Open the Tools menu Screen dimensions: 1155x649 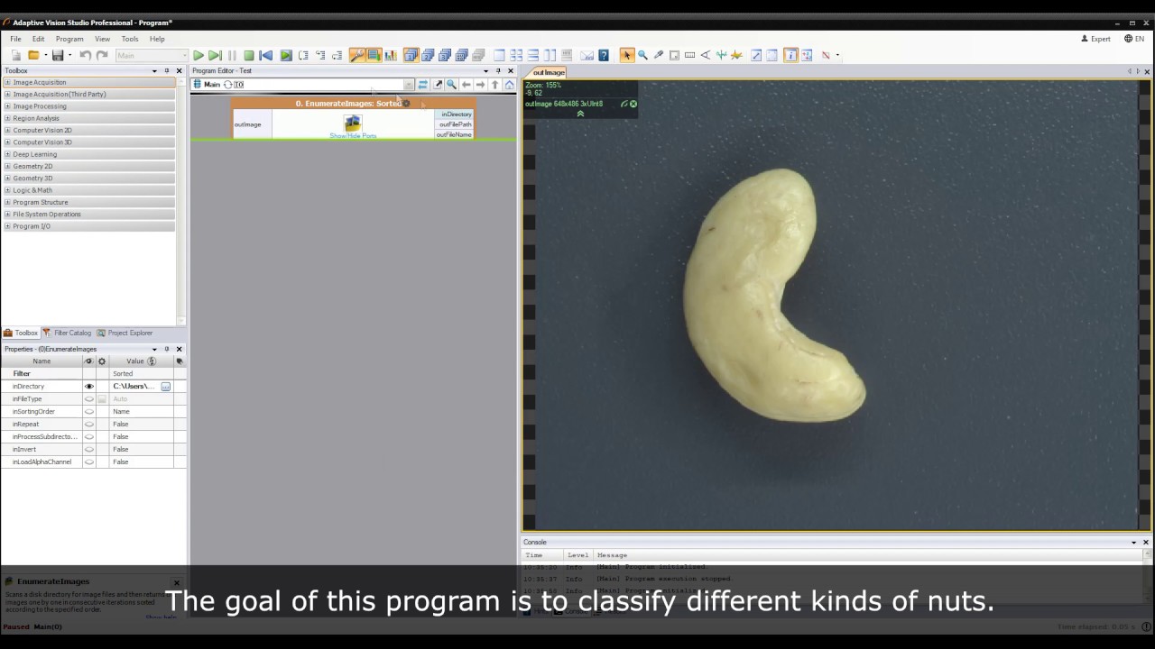(130, 39)
